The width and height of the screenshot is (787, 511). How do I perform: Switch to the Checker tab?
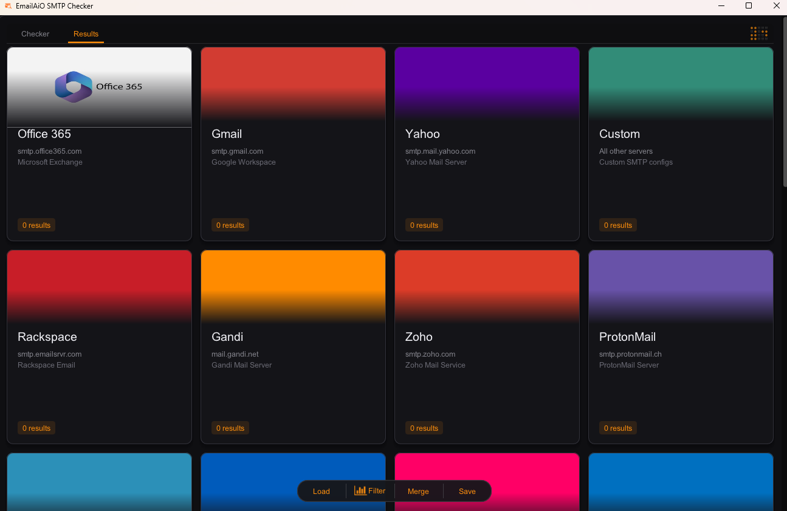[x=35, y=34]
